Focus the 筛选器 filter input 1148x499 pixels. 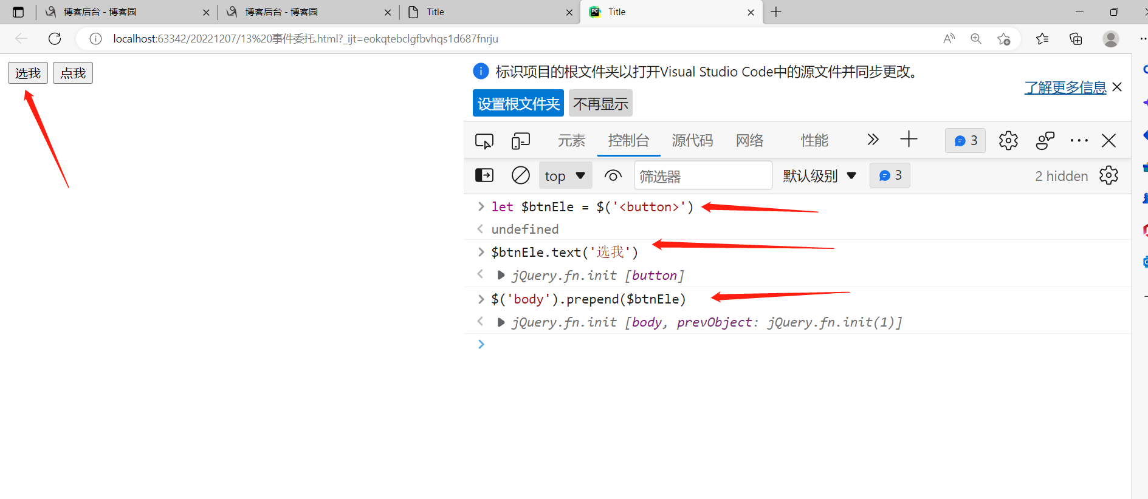(703, 176)
